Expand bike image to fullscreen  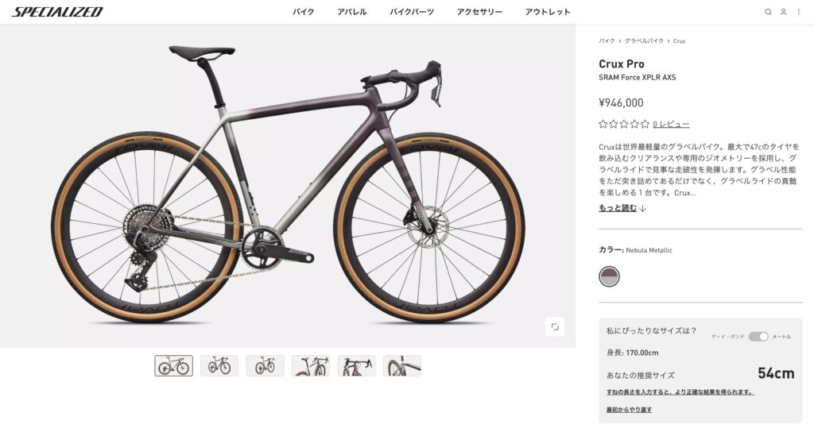pos(554,326)
